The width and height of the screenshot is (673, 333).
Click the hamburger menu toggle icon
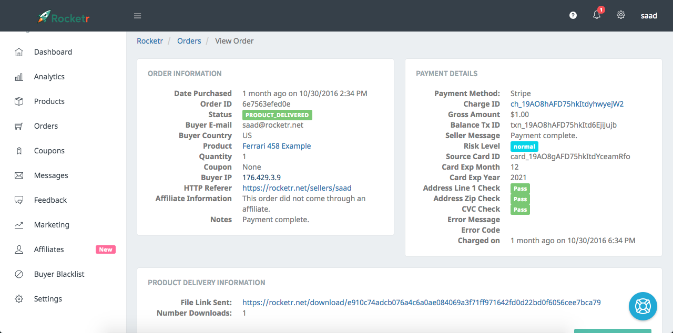(x=138, y=16)
